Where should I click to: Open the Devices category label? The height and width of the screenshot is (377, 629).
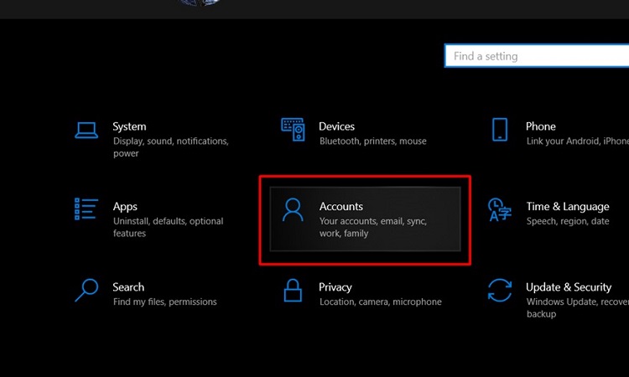(336, 127)
